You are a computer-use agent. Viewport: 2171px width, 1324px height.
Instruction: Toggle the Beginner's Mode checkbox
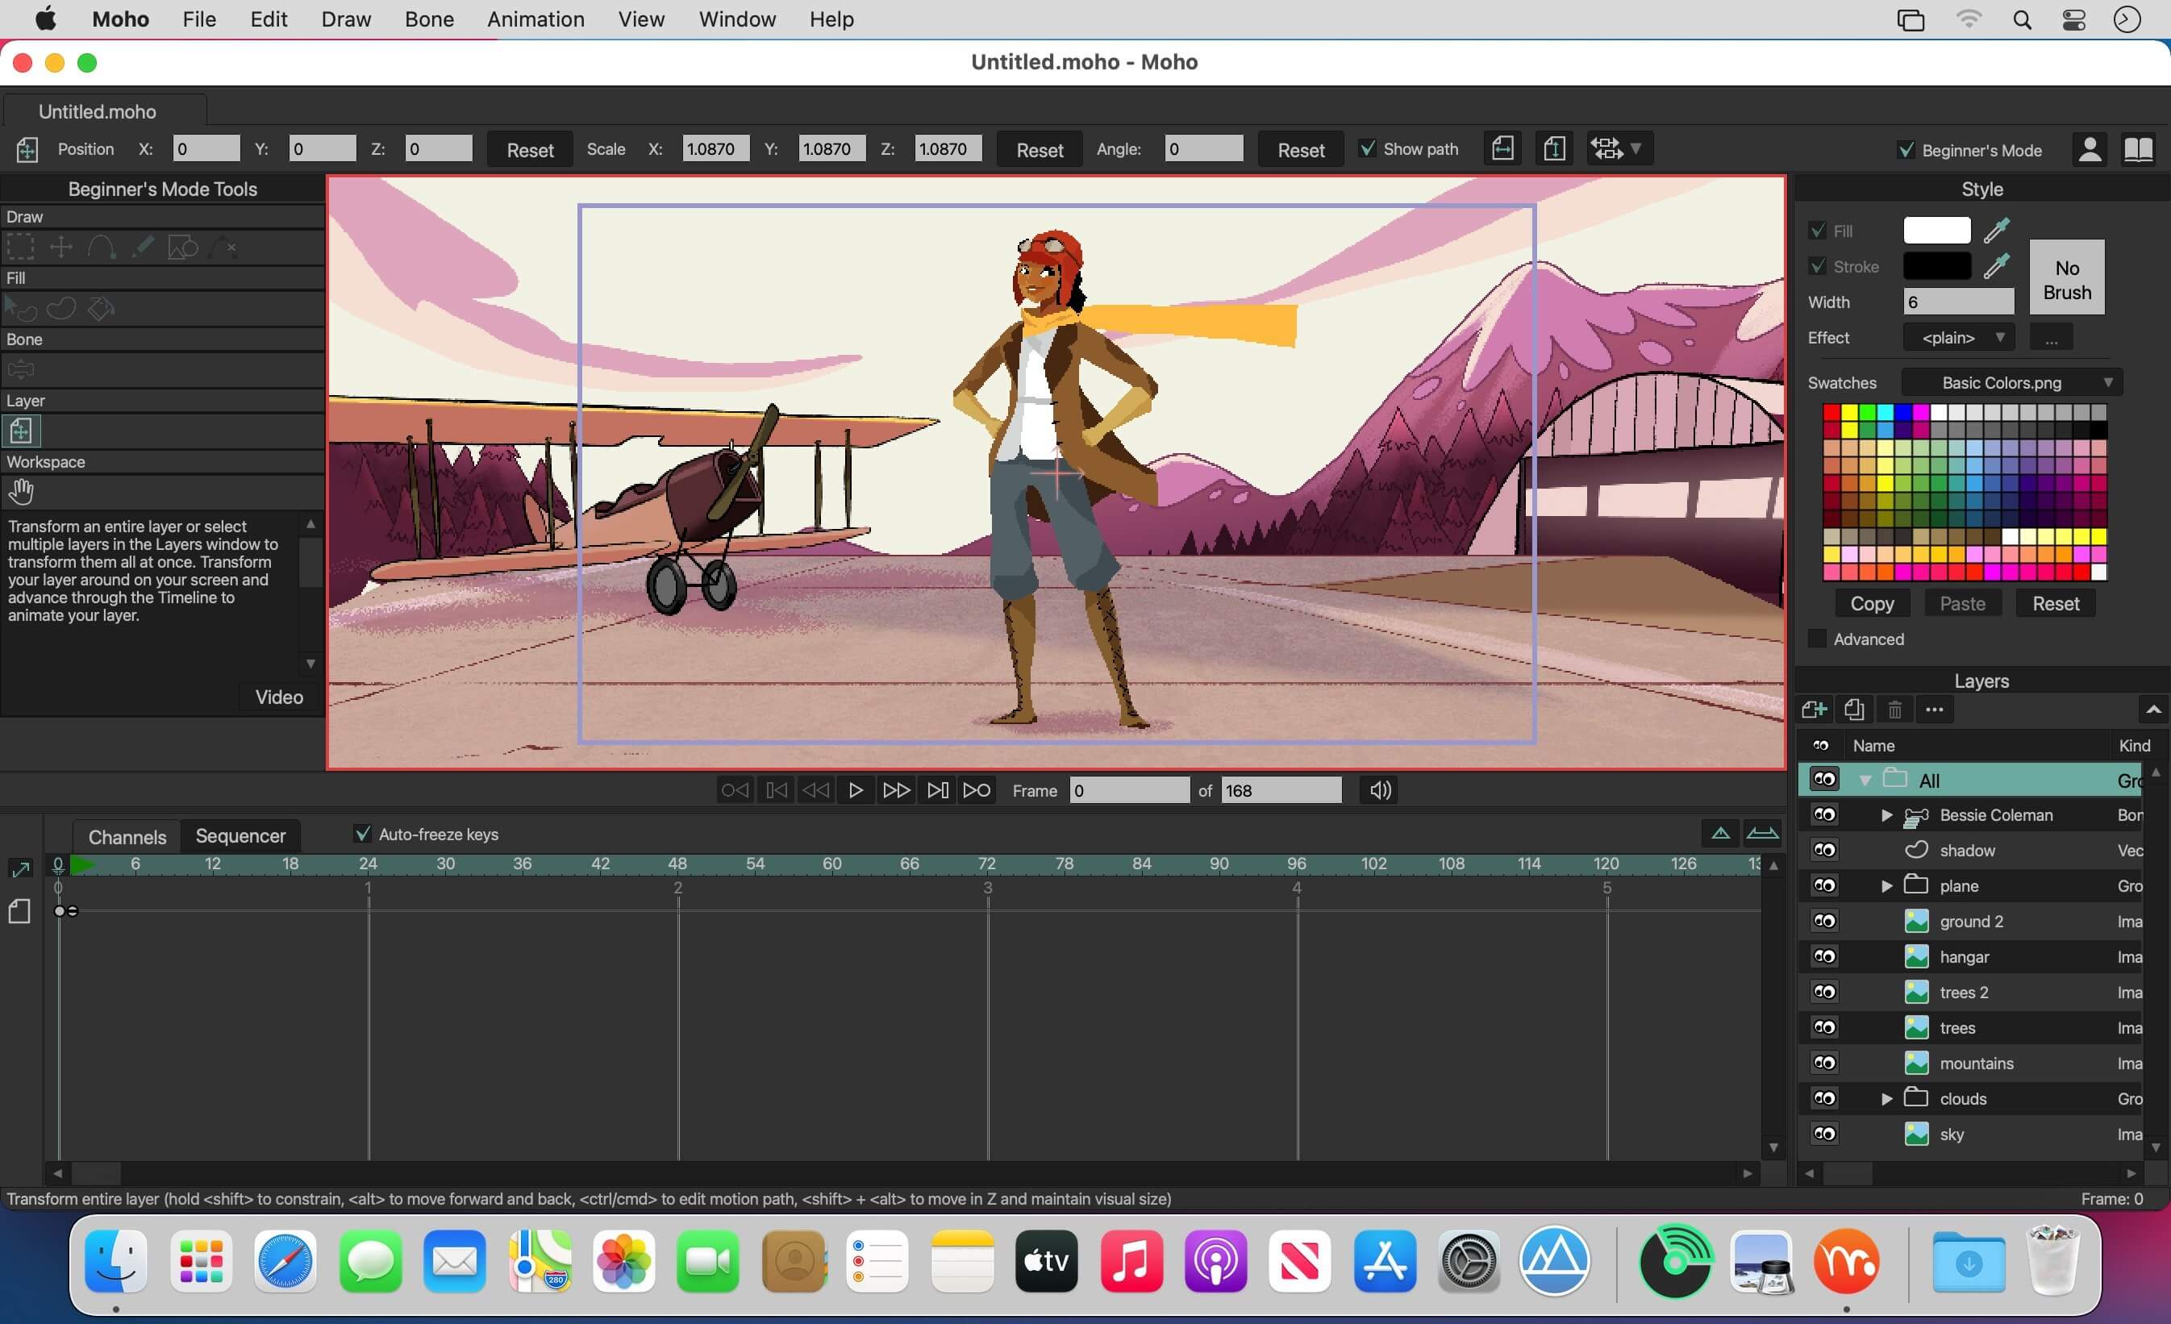click(x=1906, y=151)
